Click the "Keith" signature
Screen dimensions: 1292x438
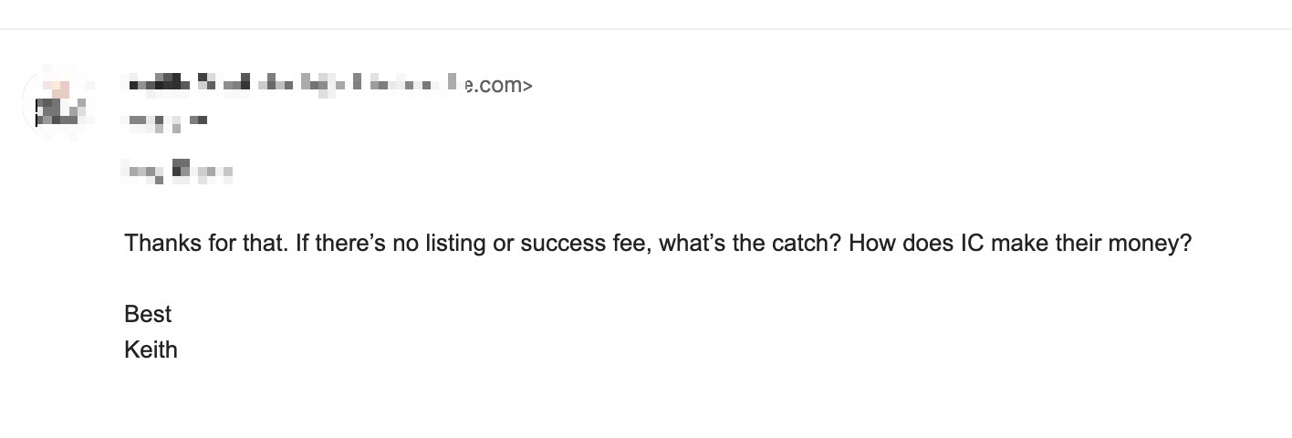tap(151, 349)
